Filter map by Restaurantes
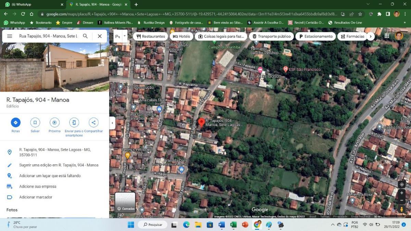Screen dimensions: 411x231 point(150,36)
